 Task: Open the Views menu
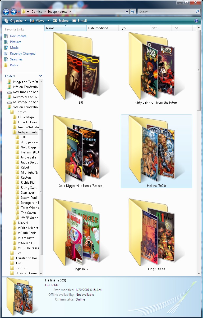point(38,21)
